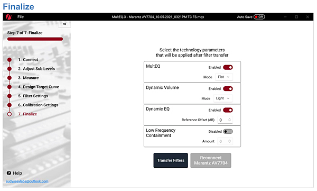The height and width of the screenshot is (191, 317).
Task: Go to step 5. Filter Settings
Action: [33, 96]
